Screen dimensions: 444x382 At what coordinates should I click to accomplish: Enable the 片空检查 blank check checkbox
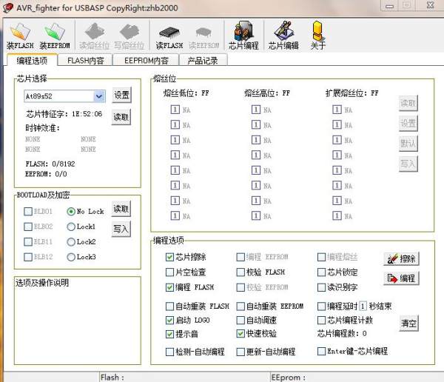[170, 272]
